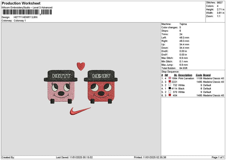Viewport: 226px width, 160px height.
Task: Click the red heart in design
Action: (x=81, y=66)
